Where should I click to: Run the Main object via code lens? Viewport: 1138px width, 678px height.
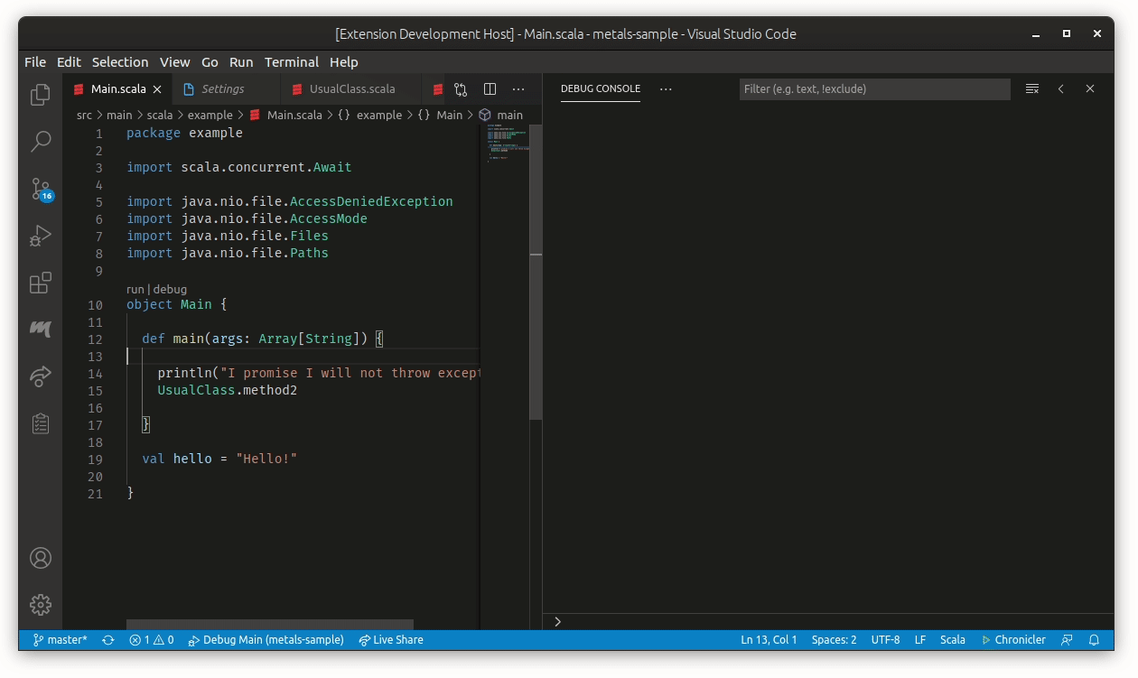click(x=137, y=289)
